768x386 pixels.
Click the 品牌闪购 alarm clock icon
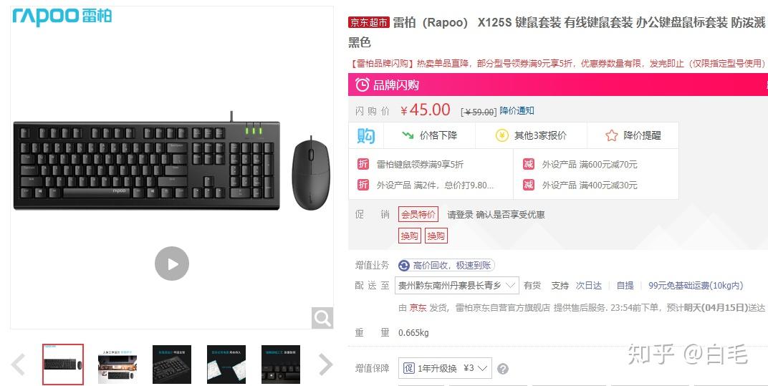coord(362,85)
